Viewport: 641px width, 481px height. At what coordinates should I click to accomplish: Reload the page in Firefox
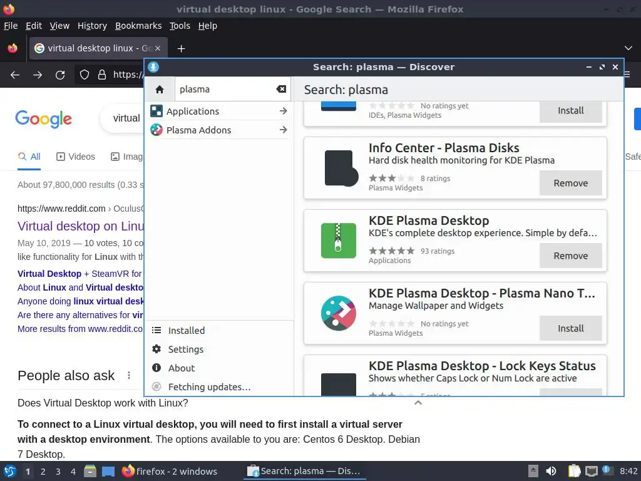point(60,75)
